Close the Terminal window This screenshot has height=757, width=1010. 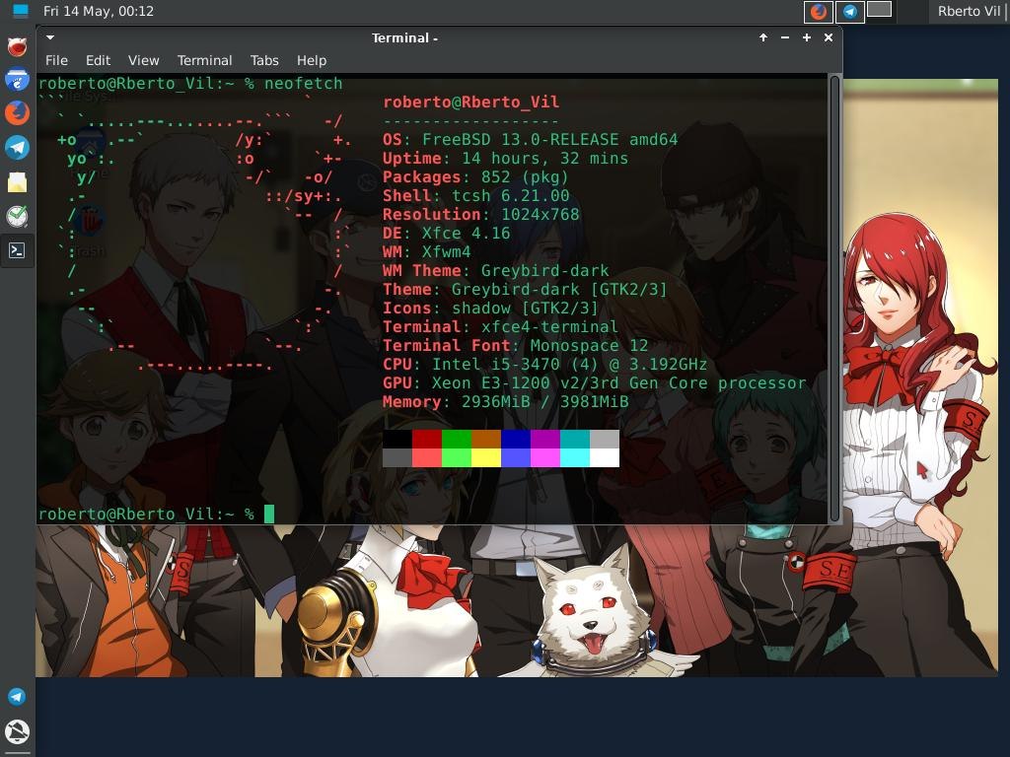829,38
